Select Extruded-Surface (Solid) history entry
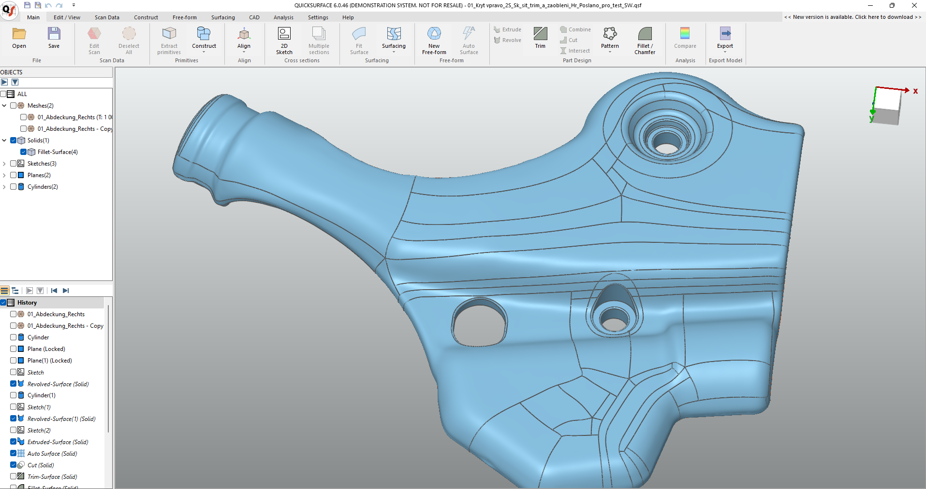Viewport: 926px width, 489px height. (x=58, y=442)
